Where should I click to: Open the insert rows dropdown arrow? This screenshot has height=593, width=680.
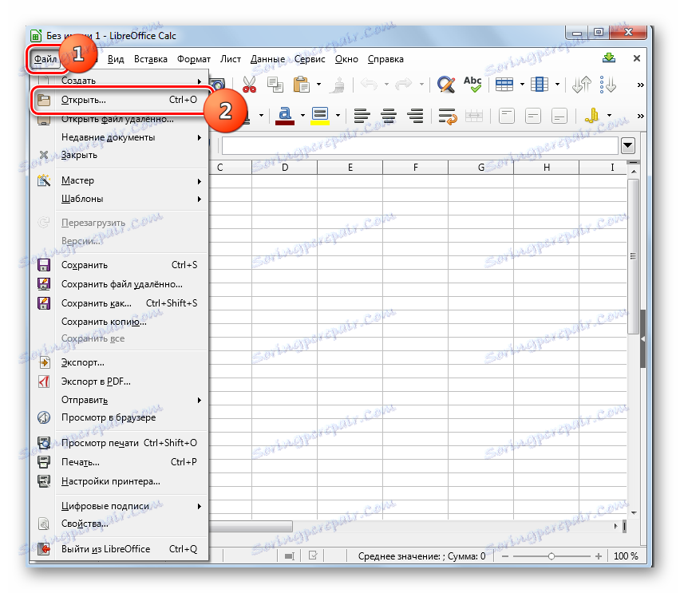coord(522,85)
